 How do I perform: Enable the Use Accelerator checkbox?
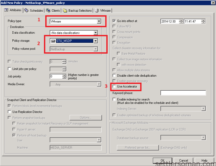click(114, 87)
